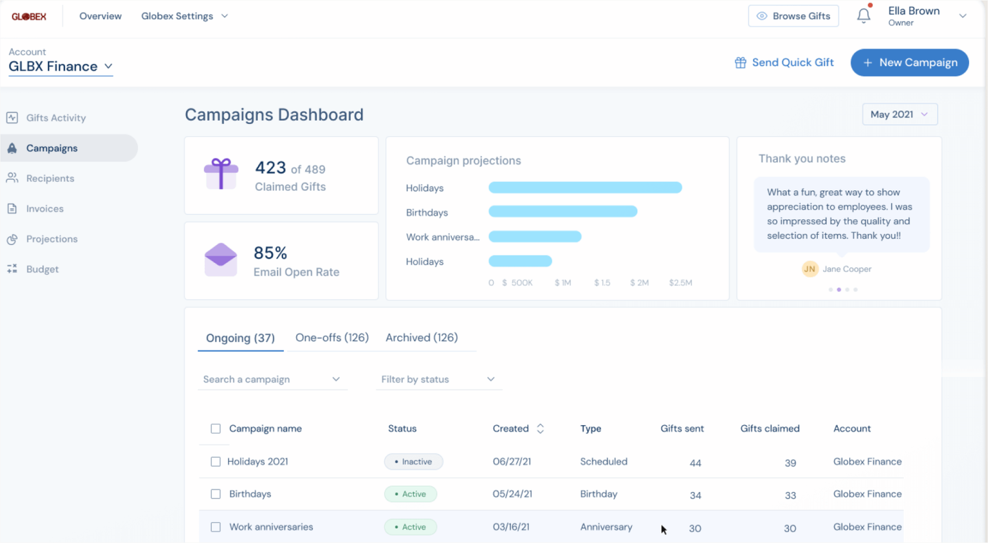This screenshot has height=543, width=988.
Task: Go to the Overview menu item
Action: [x=101, y=16]
